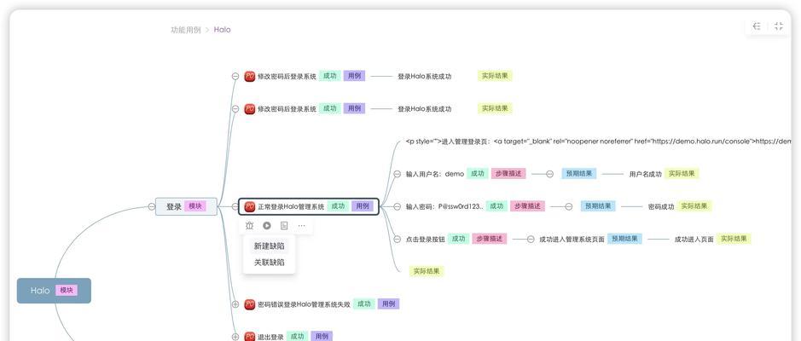This screenshot has height=341, width=801.
Task: Select the Halo root node
Action: [54, 291]
